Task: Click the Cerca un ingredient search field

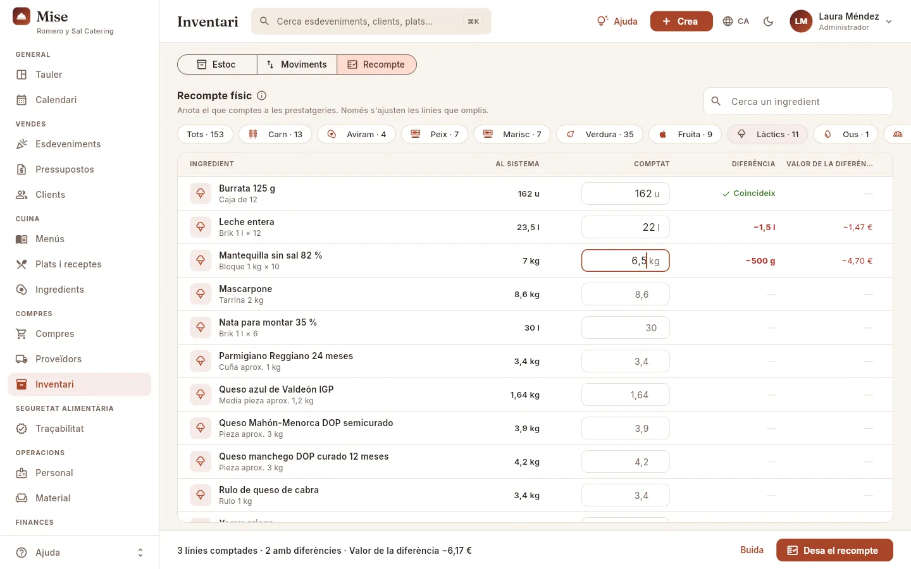Action: click(x=798, y=101)
